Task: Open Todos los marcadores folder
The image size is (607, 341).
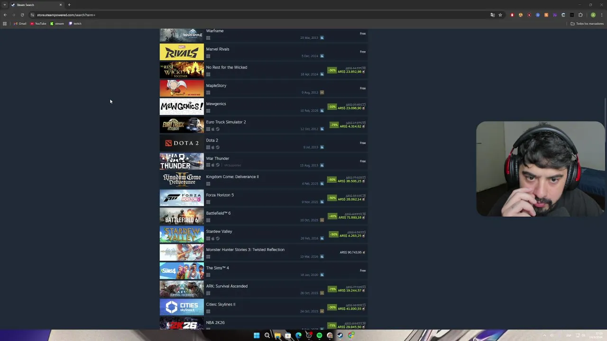Action: pos(587,24)
